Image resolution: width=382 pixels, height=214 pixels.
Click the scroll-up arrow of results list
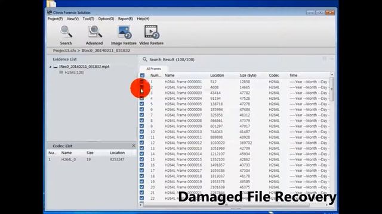[332, 75]
